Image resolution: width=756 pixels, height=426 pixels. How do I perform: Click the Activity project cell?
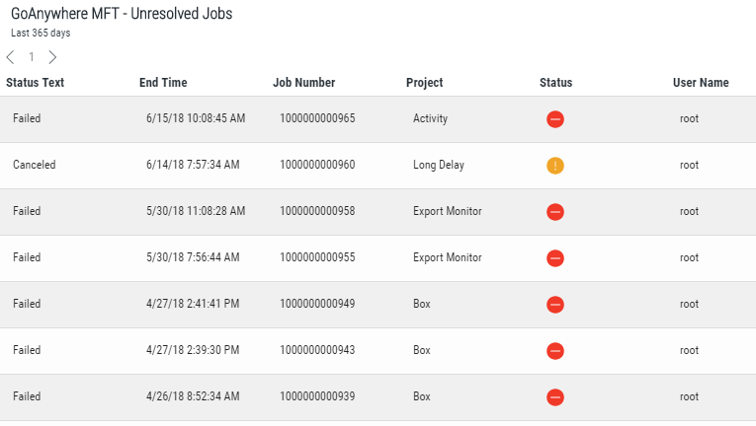click(x=430, y=118)
